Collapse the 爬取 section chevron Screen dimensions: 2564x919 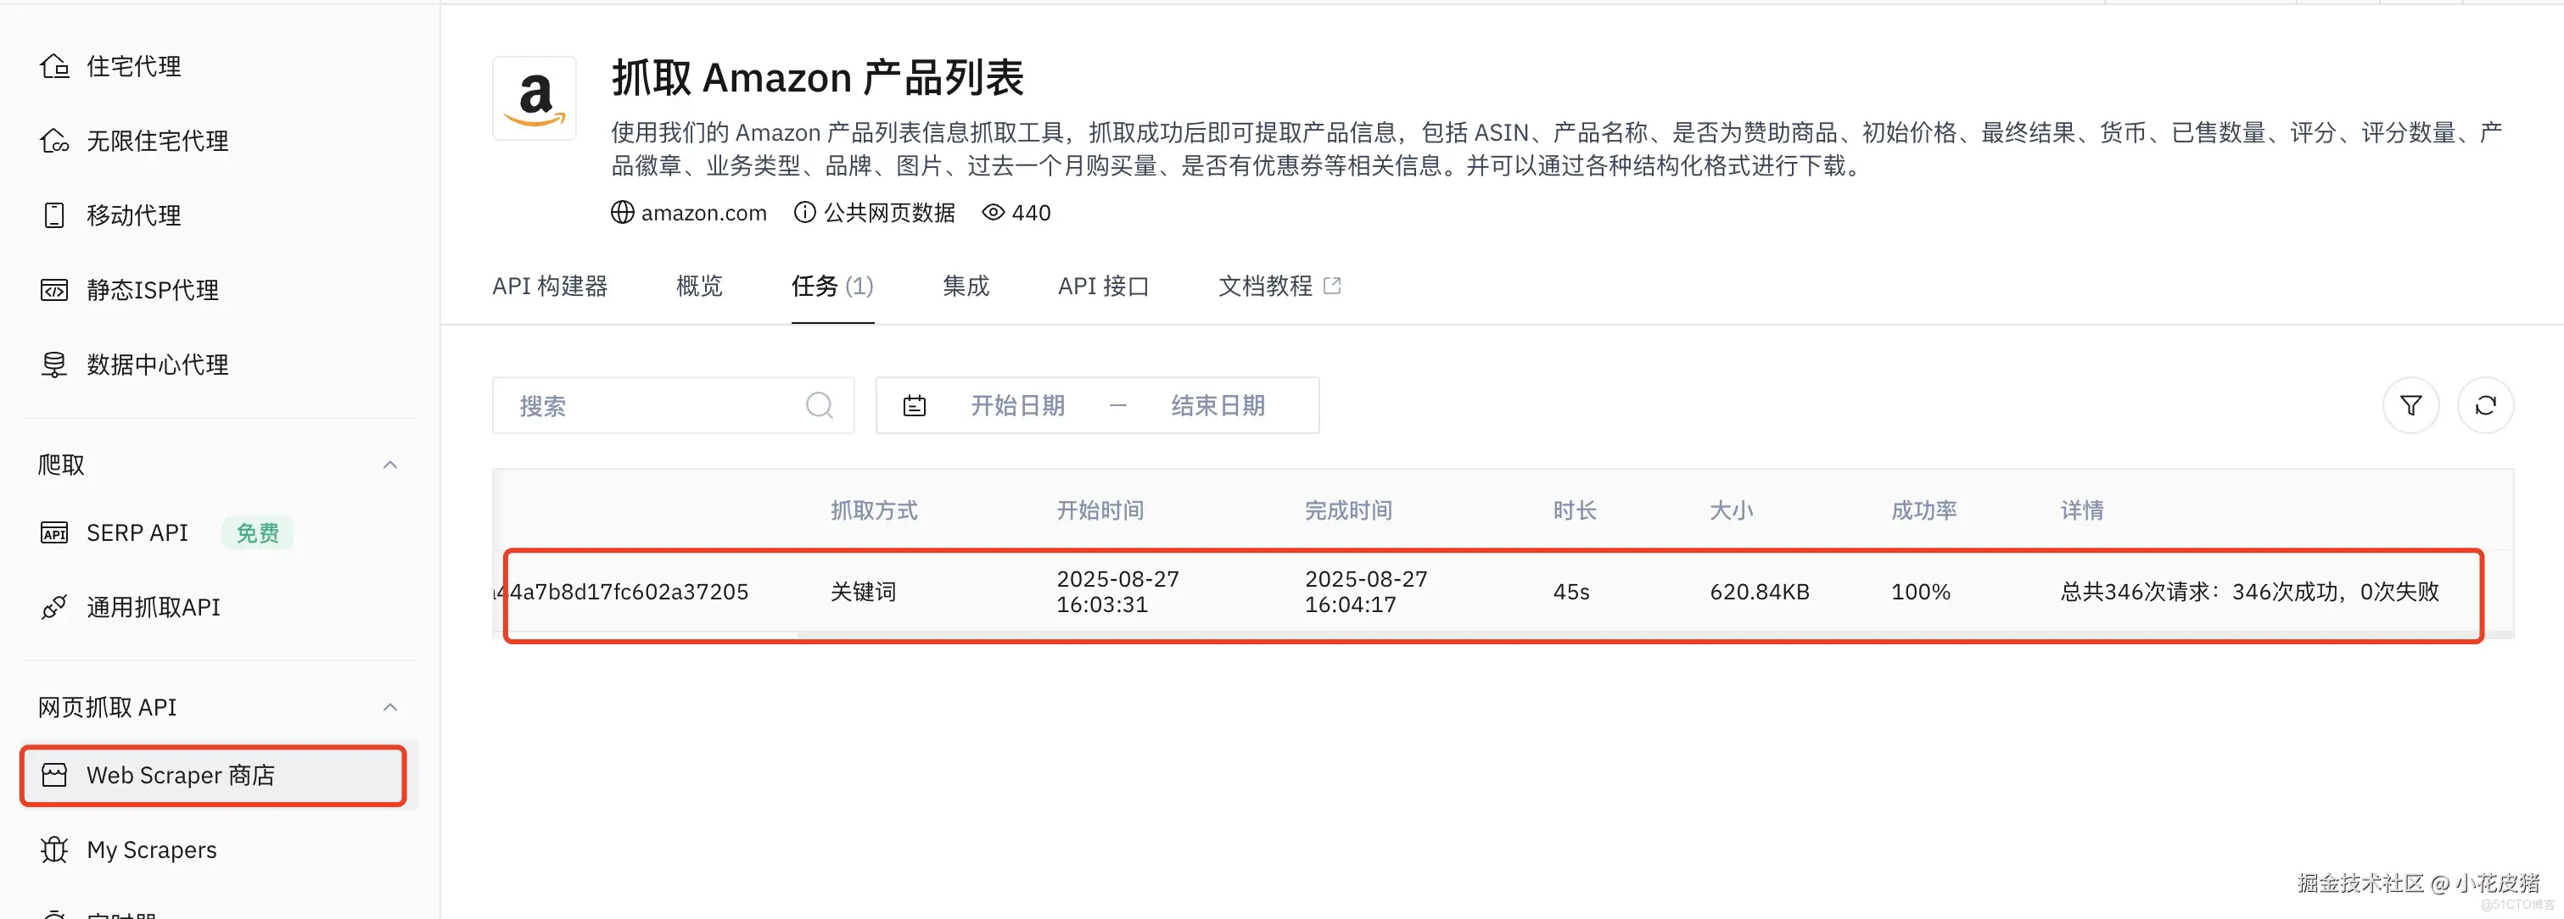pos(390,465)
